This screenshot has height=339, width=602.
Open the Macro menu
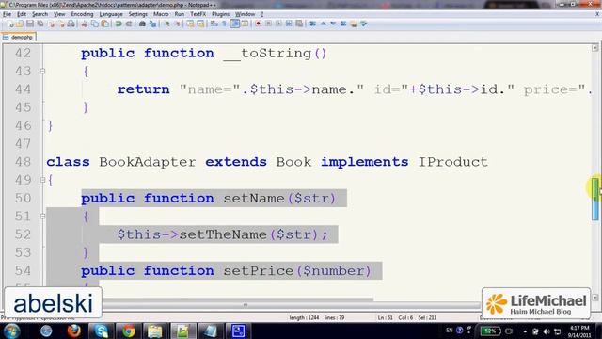tap(161, 14)
